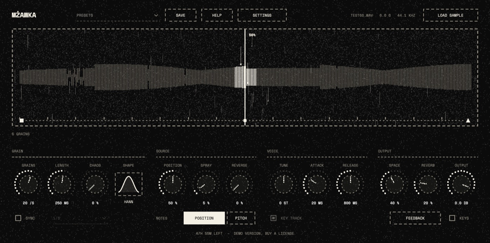The height and width of the screenshot is (243, 490).
Task: Click the 20 /S grains value
Action: pos(28,203)
